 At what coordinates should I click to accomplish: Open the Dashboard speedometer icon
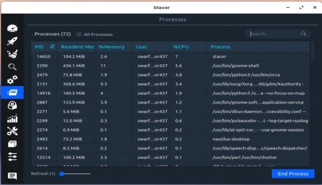click(12, 28)
